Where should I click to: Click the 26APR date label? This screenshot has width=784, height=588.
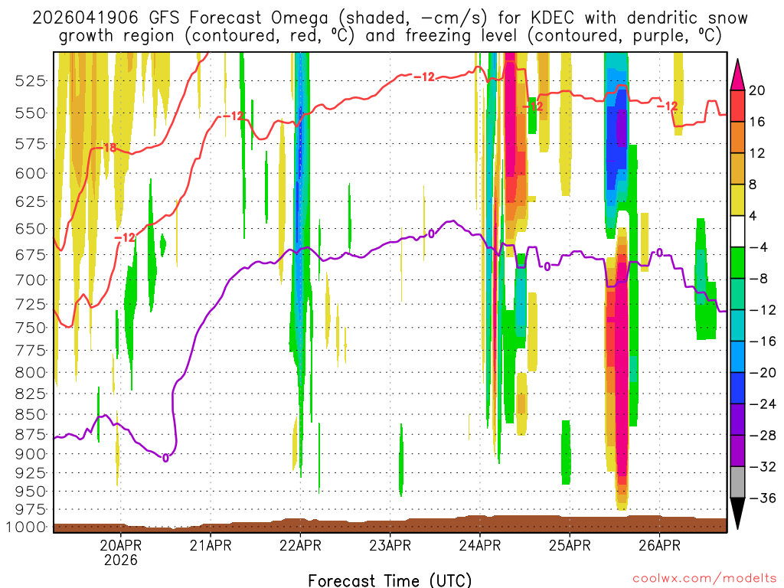click(659, 545)
